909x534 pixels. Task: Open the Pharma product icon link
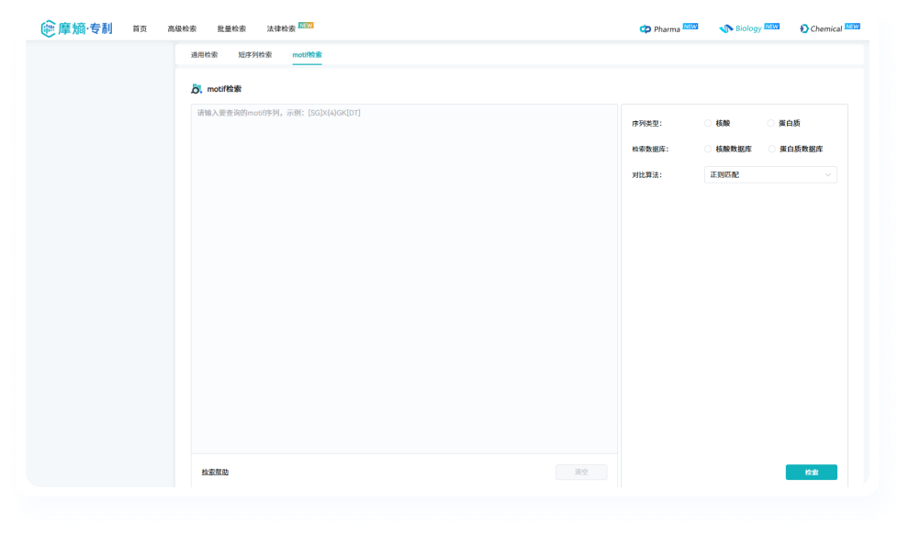645,29
